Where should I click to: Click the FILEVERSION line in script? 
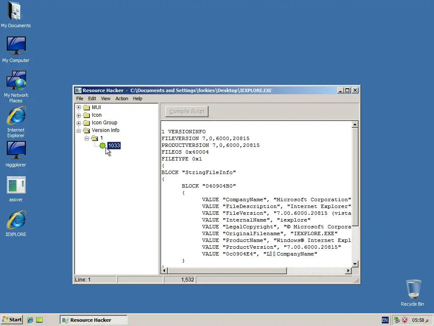pos(206,138)
